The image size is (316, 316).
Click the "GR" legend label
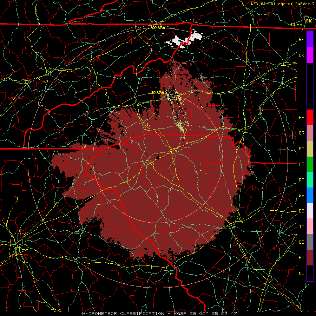point(301,133)
